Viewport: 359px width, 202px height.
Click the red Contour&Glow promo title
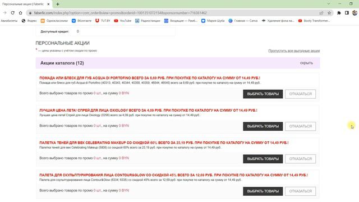pos(173,175)
